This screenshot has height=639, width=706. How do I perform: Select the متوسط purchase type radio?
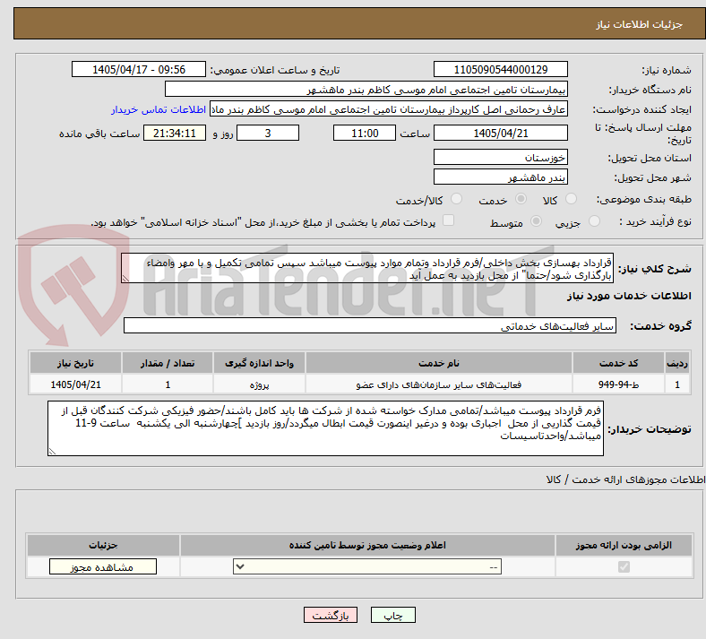pos(537,221)
